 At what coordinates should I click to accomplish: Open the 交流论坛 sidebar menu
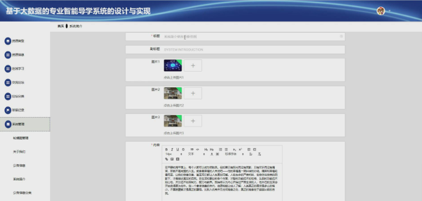click(x=25, y=83)
